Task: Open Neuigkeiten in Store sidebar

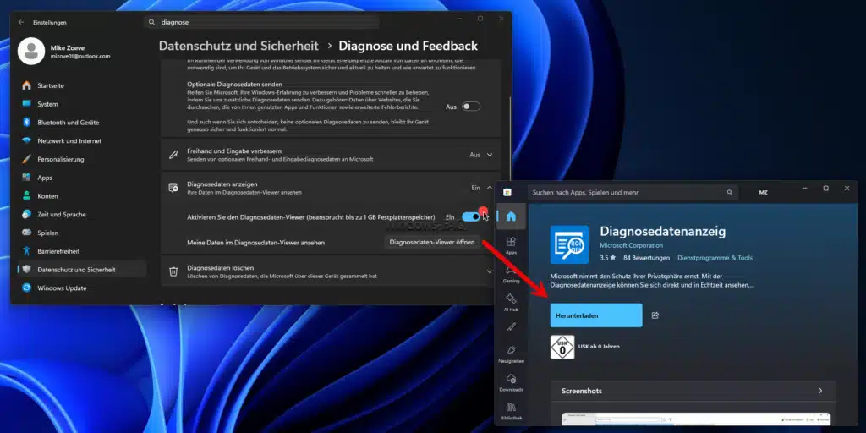Action: (x=511, y=354)
